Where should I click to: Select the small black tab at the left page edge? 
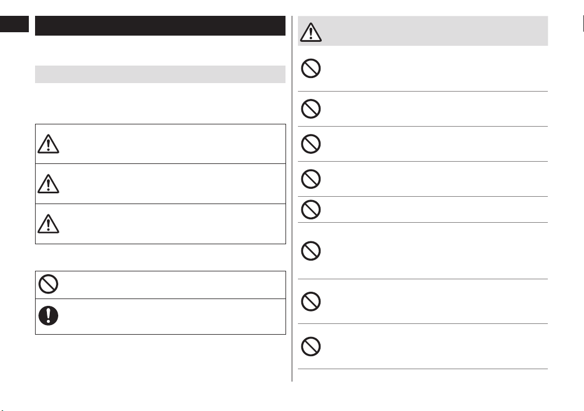pyautogui.click(x=14, y=24)
